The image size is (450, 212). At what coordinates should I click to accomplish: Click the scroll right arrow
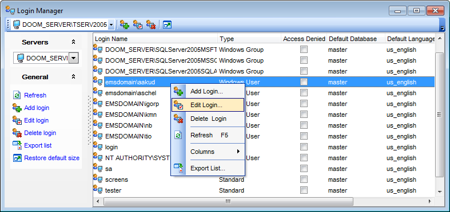point(429,201)
